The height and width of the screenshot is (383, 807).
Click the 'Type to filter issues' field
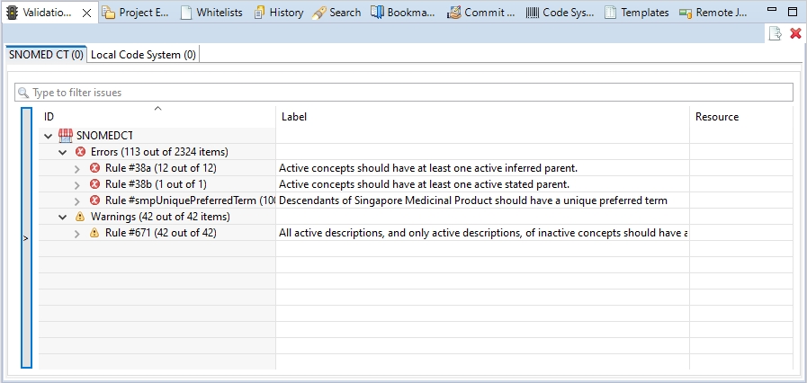pos(405,93)
